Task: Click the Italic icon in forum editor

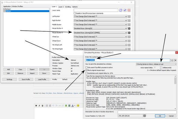Action: 39,106
